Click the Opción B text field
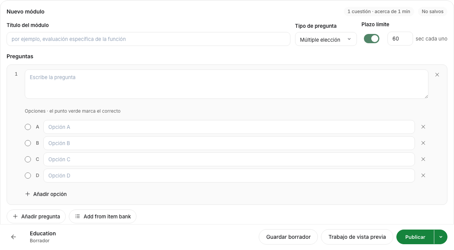The width and height of the screenshot is (454, 250). (x=229, y=143)
